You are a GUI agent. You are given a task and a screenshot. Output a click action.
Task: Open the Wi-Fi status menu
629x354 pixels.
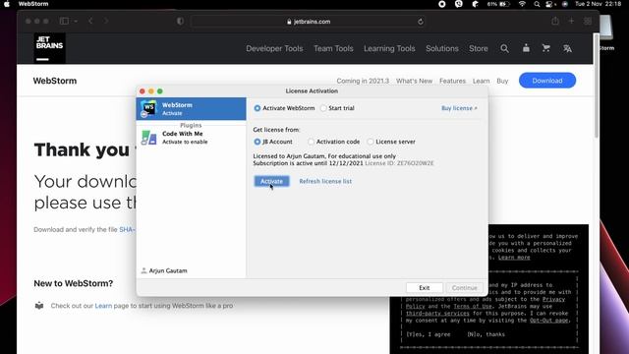[x=522, y=4]
